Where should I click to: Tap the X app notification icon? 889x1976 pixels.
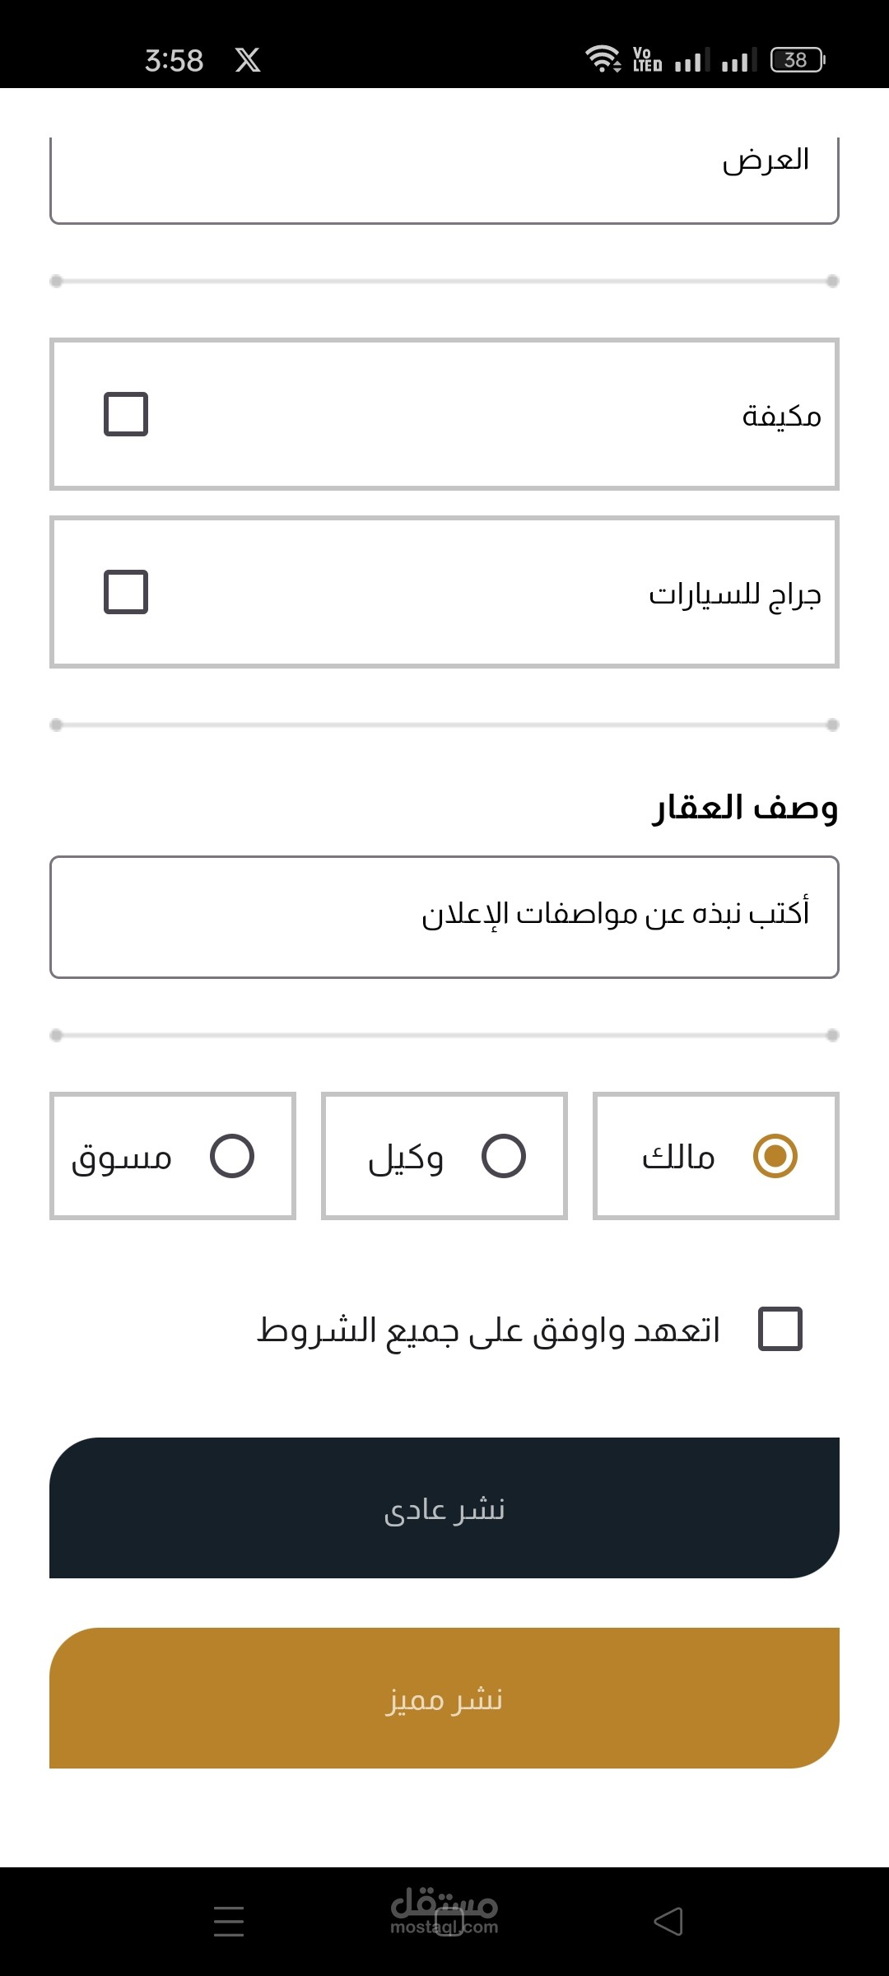click(x=248, y=60)
